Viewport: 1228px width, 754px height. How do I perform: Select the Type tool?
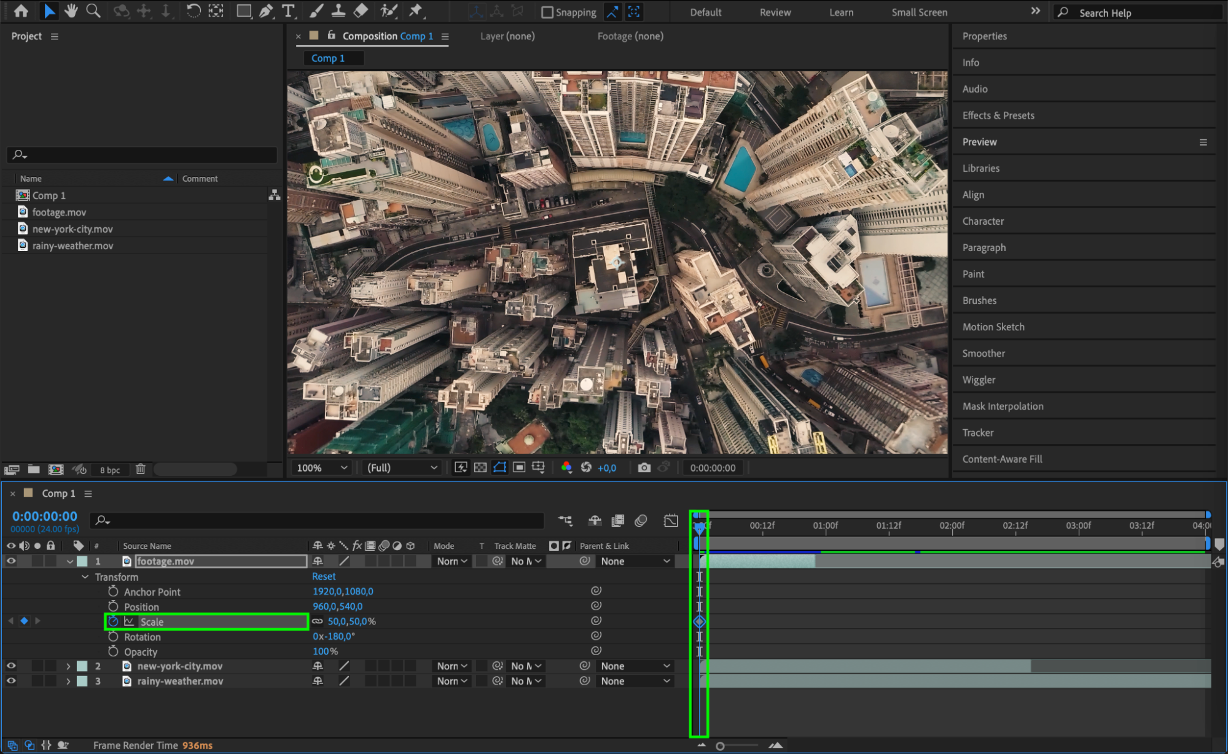click(x=287, y=10)
